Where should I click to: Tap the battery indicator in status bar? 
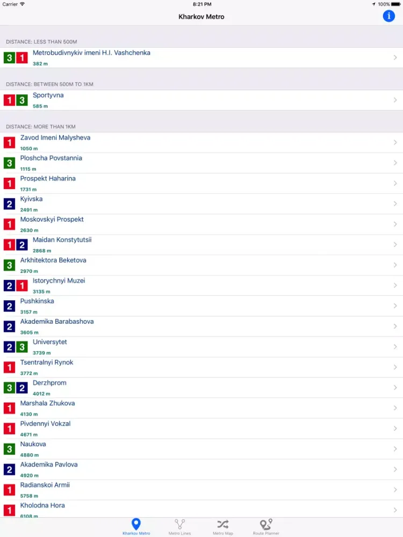(395, 4)
